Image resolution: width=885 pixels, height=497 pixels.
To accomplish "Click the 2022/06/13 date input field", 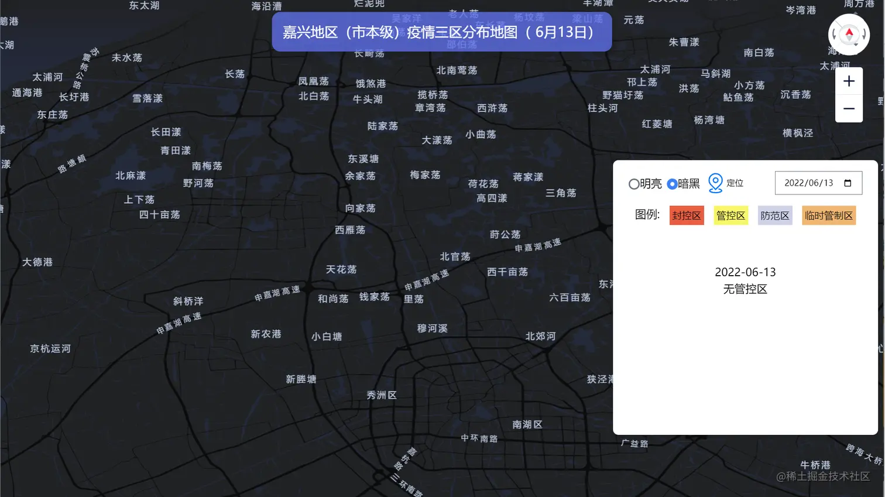I will 818,183.
